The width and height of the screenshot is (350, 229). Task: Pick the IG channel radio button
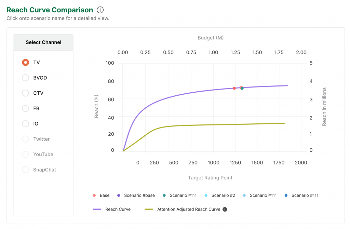click(25, 124)
